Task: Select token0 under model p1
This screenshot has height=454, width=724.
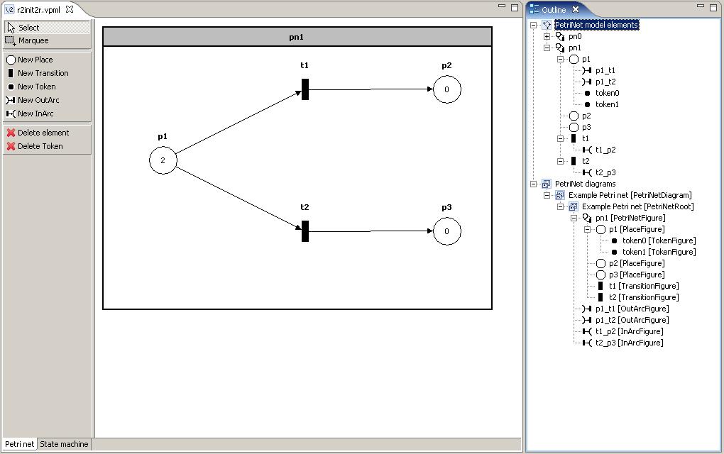Action: click(x=607, y=93)
